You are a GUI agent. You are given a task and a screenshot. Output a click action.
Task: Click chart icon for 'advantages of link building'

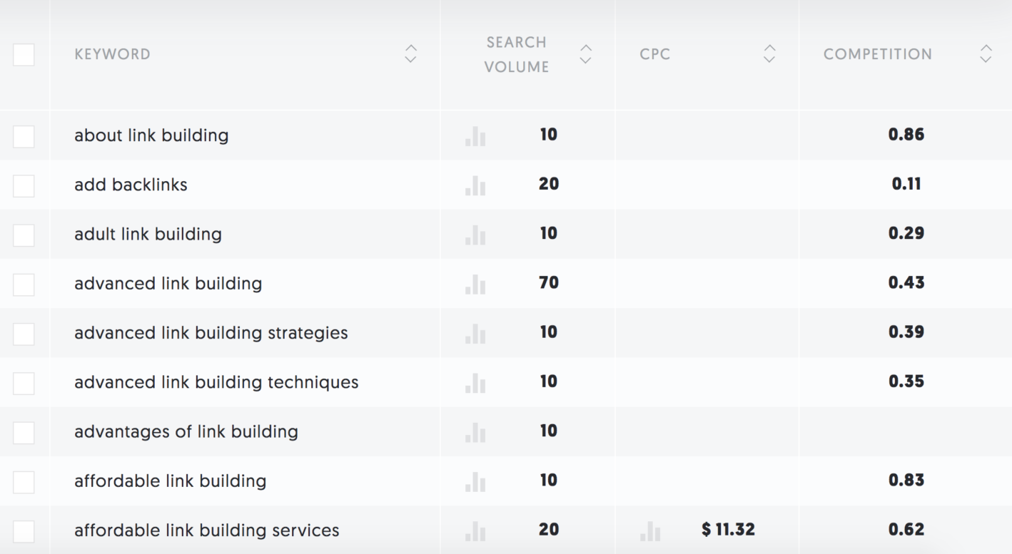[475, 432]
